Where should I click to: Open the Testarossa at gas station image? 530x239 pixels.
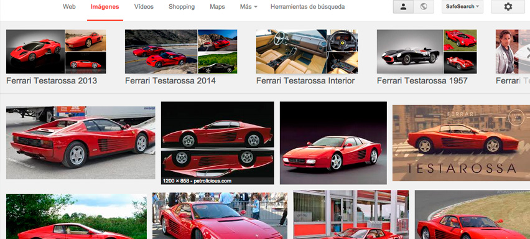(x=351, y=215)
